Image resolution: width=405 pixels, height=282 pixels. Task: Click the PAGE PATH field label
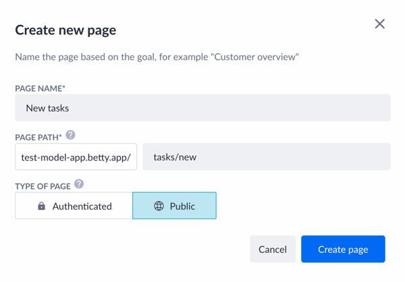point(36,138)
